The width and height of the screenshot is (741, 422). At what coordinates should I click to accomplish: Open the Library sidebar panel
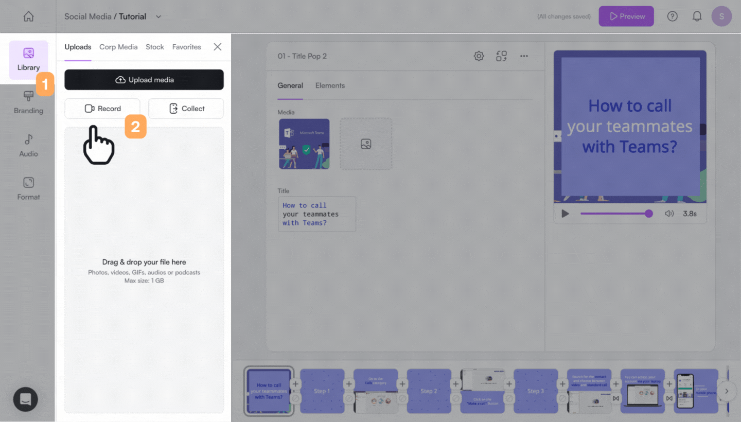[x=28, y=60]
